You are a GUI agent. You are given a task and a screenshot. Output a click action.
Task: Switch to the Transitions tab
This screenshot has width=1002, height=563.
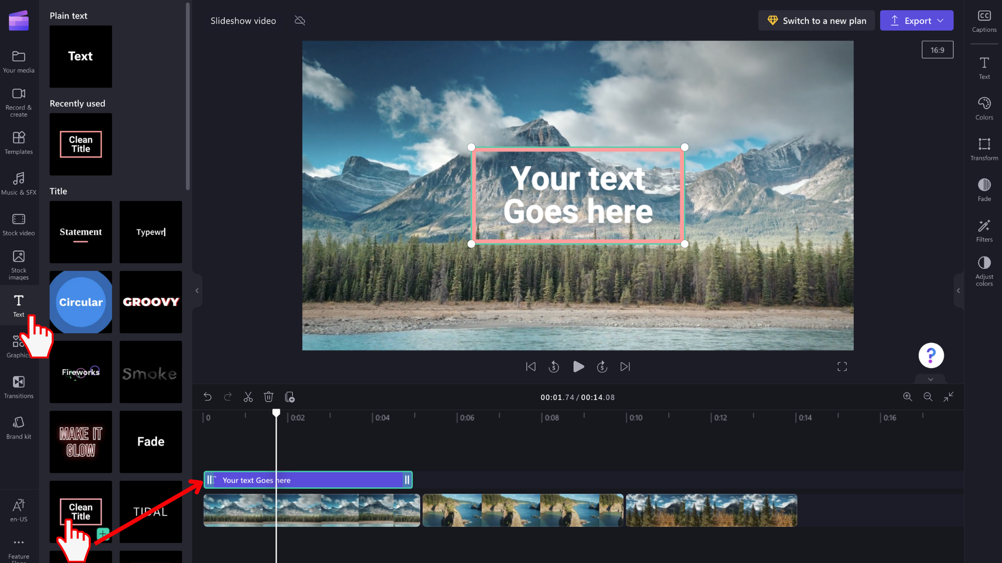click(19, 387)
